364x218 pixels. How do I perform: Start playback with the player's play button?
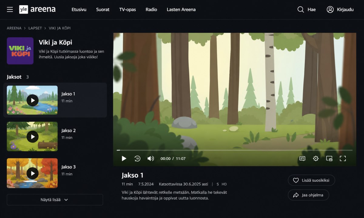tap(124, 158)
